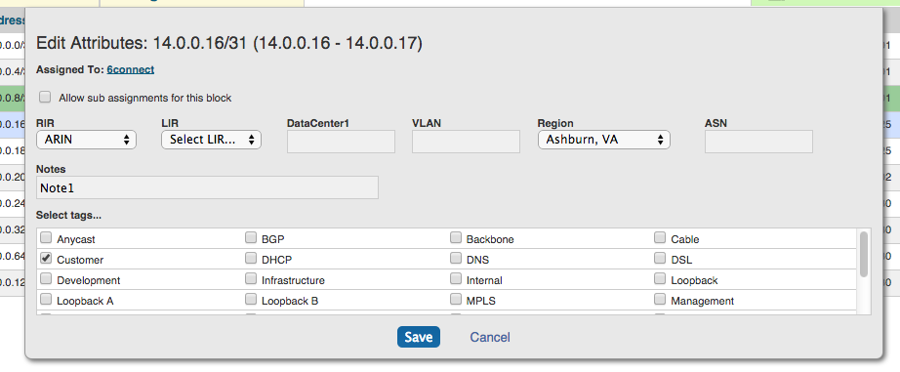This screenshot has height=372, width=900.
Task: Enable the DNS tag
Action: pos(456,259)
